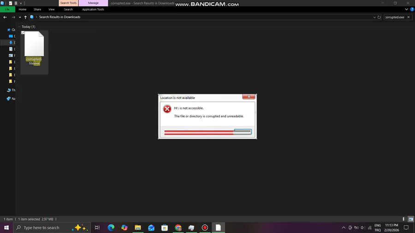The image size is (415, 233).
Task: Show hidden system tray icons
Action: pos(344,227)
